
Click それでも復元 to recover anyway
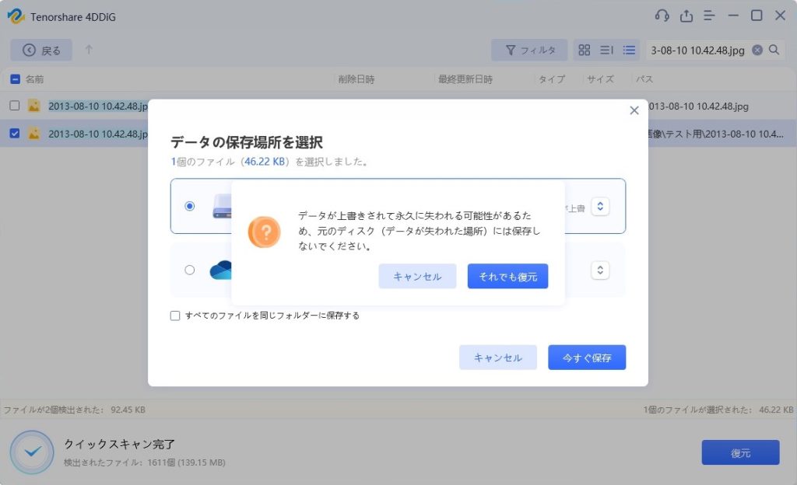[507, 277]
